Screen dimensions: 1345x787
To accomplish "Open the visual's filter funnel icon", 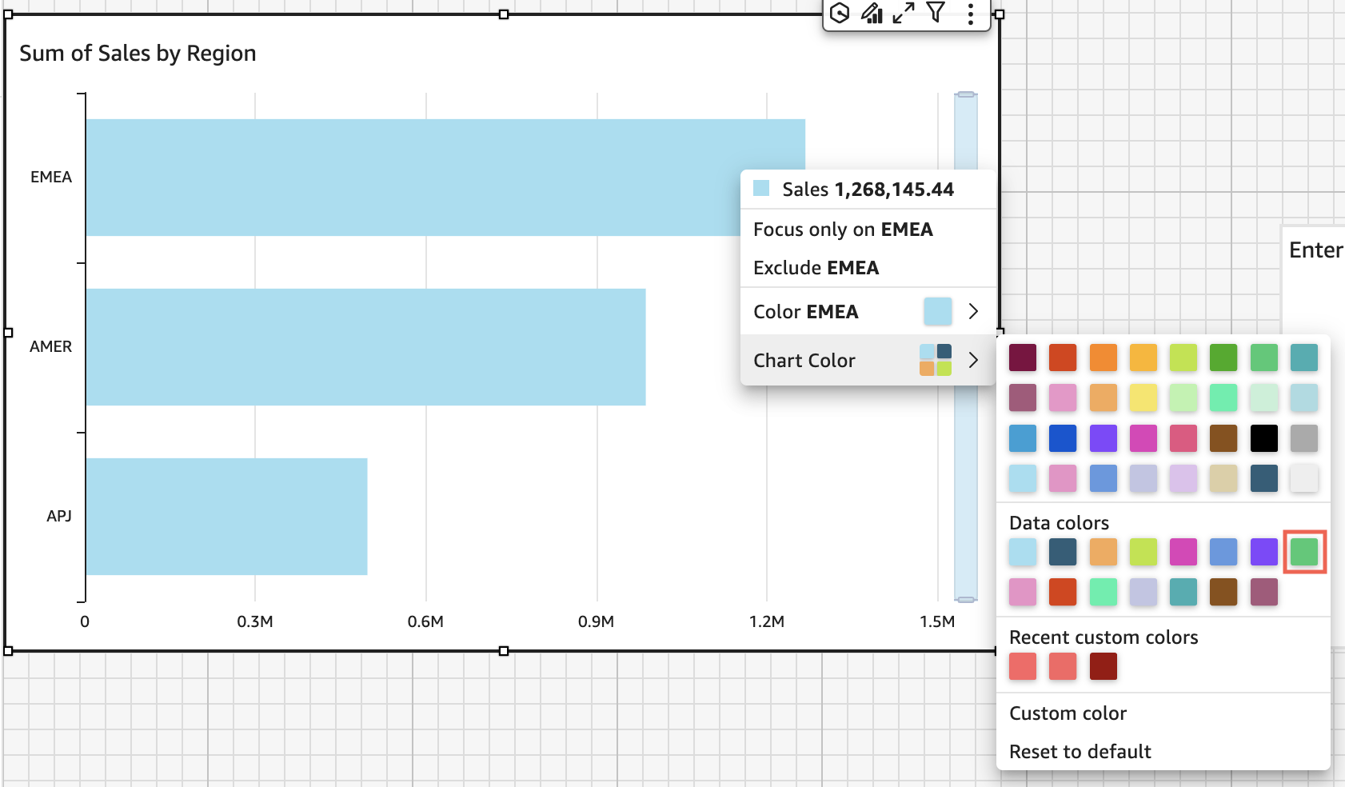I will pyautogui.click(x=936, y=12).
